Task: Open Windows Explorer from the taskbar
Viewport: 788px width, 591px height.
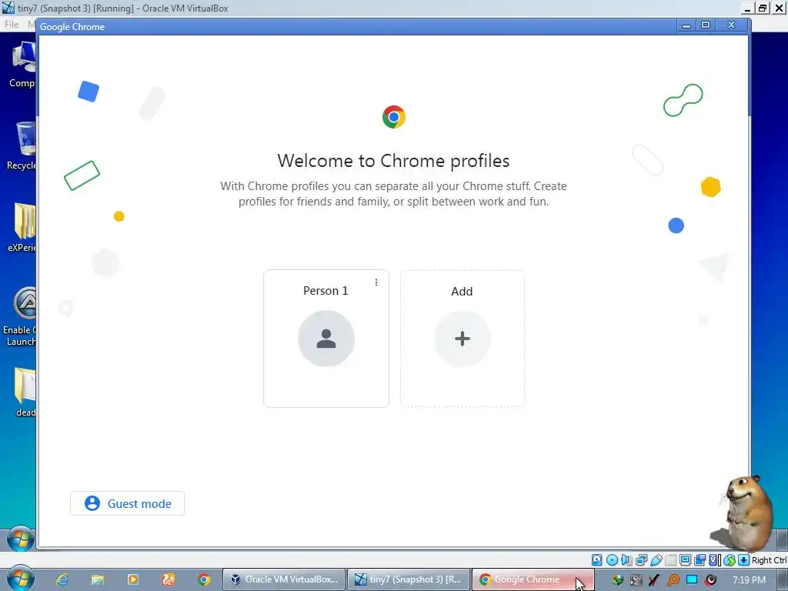Action: pyautogui.click(x=98, y=579)
